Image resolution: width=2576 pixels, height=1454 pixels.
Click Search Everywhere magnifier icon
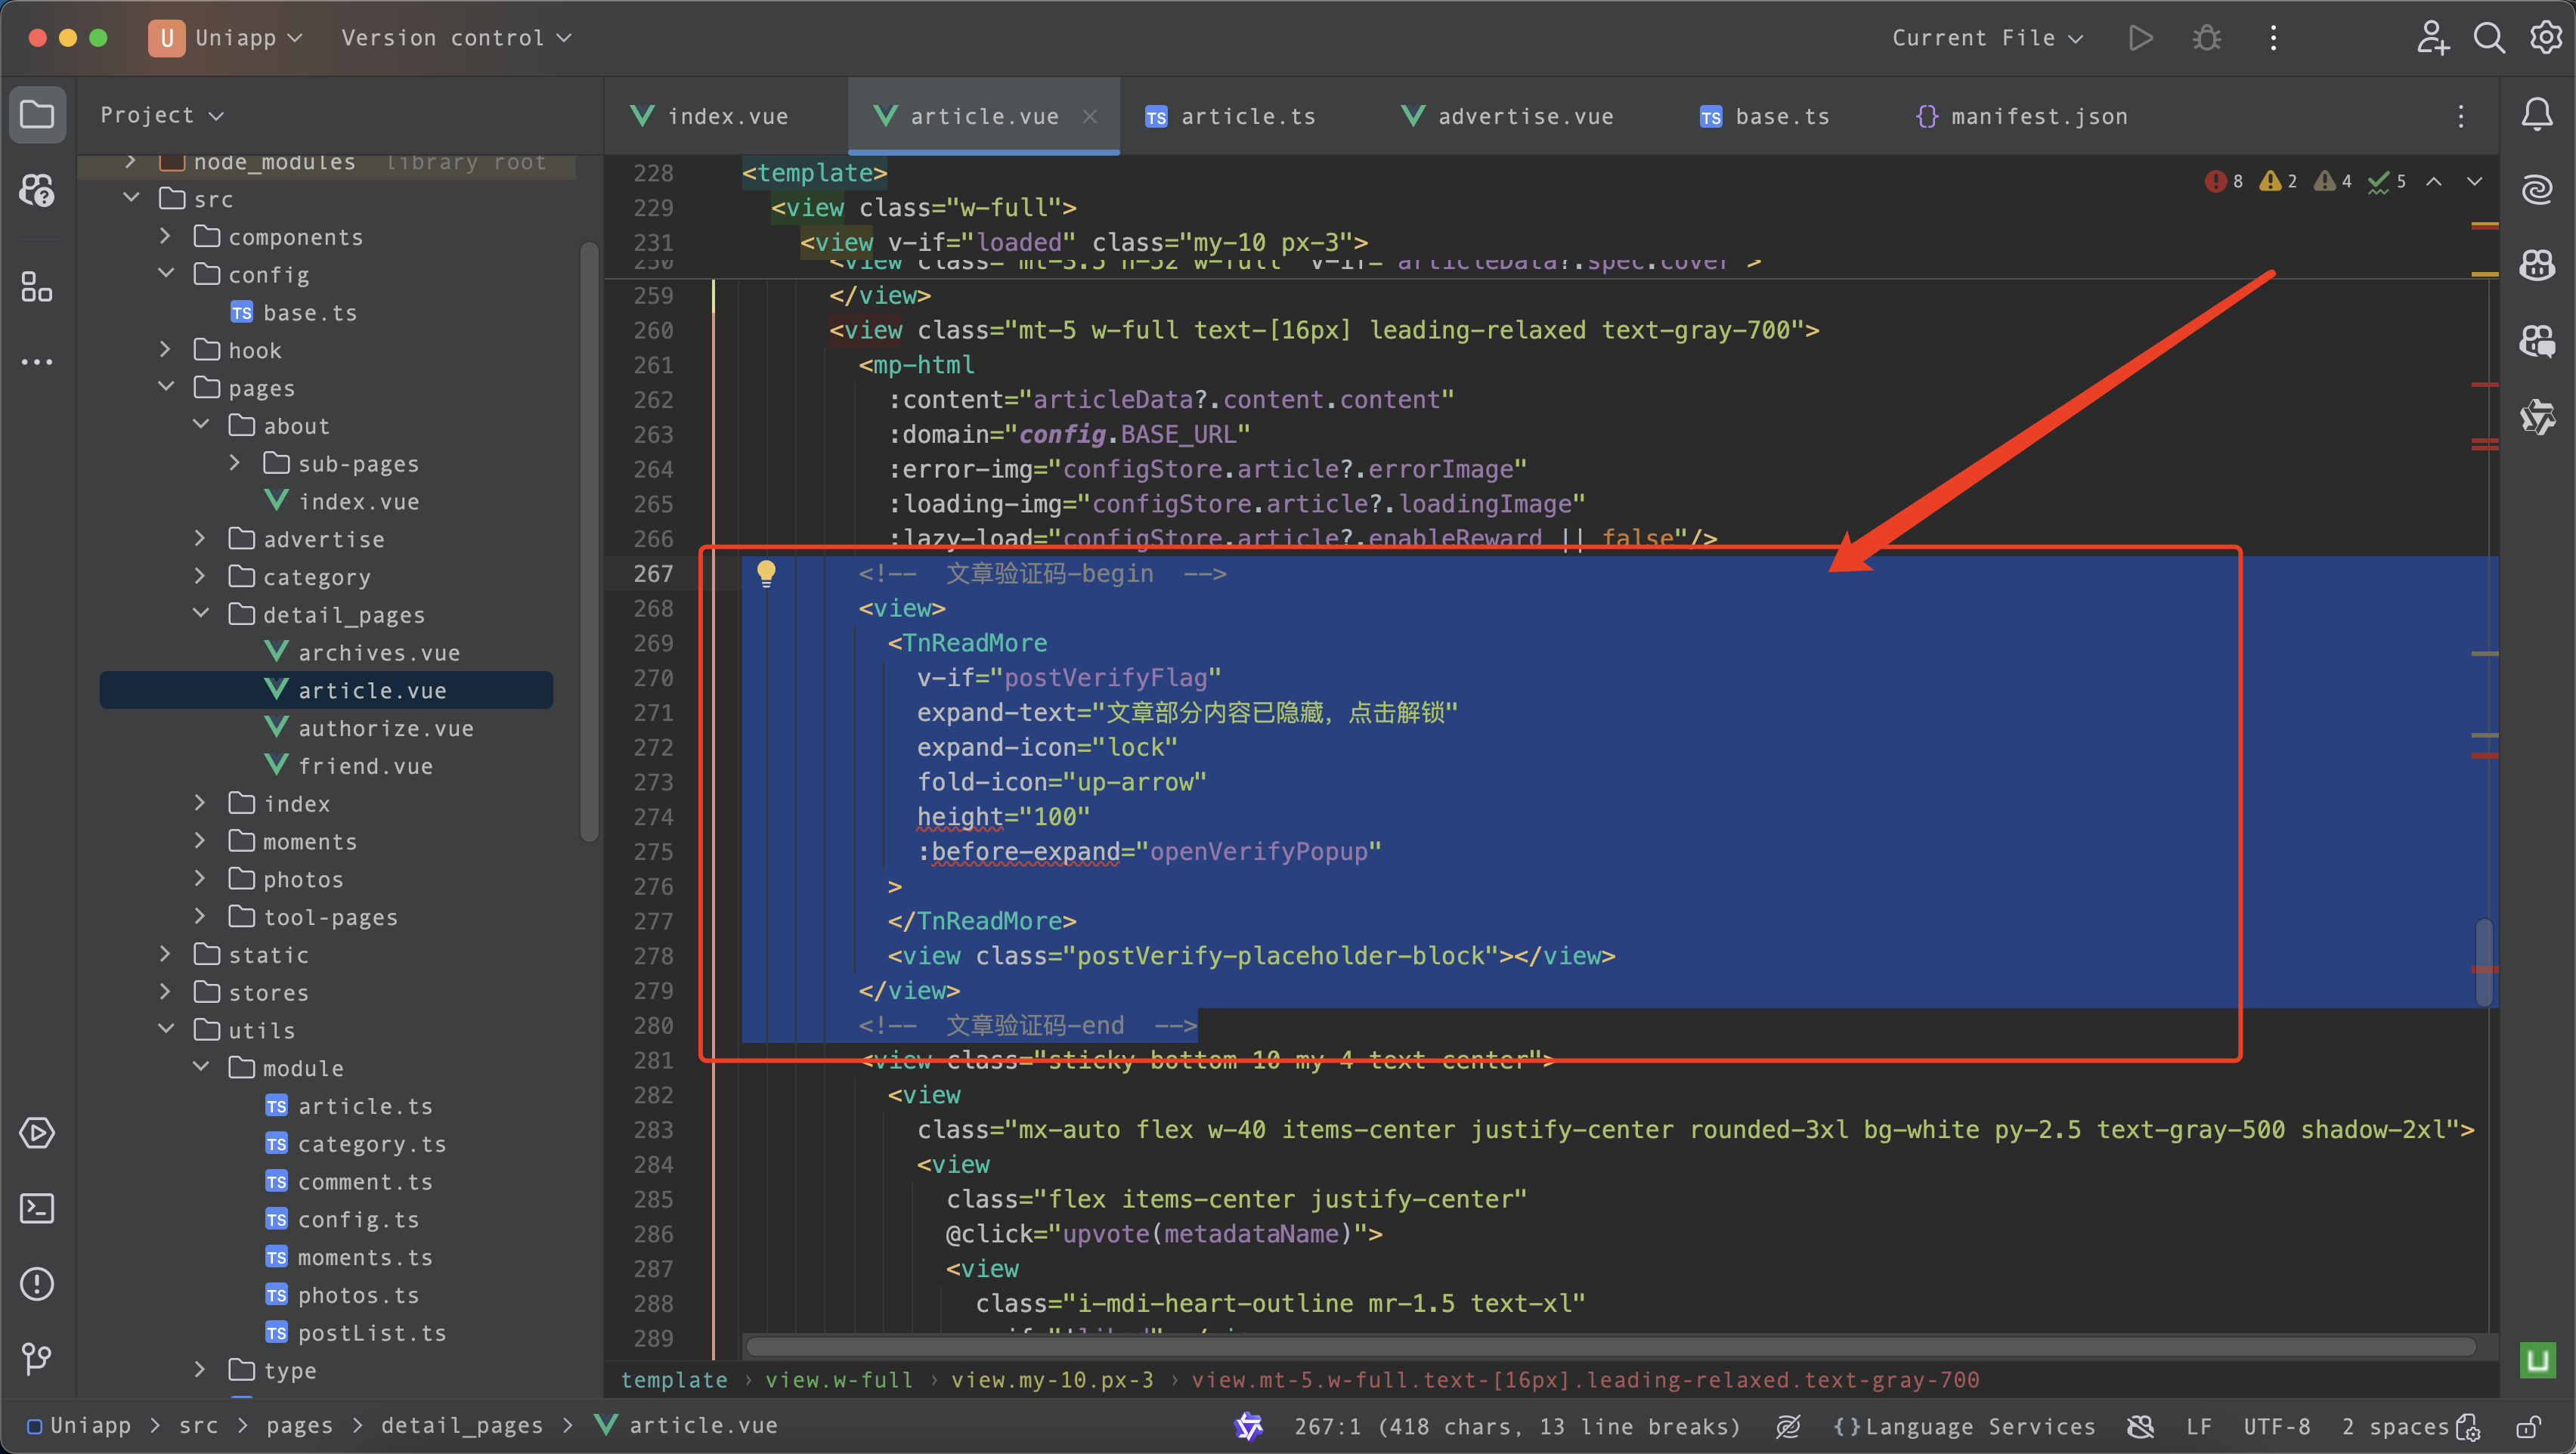point(2489,38)
